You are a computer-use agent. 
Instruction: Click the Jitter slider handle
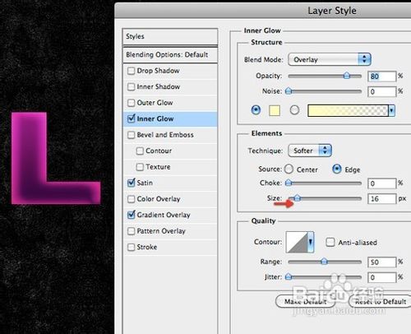coord(289,276)
